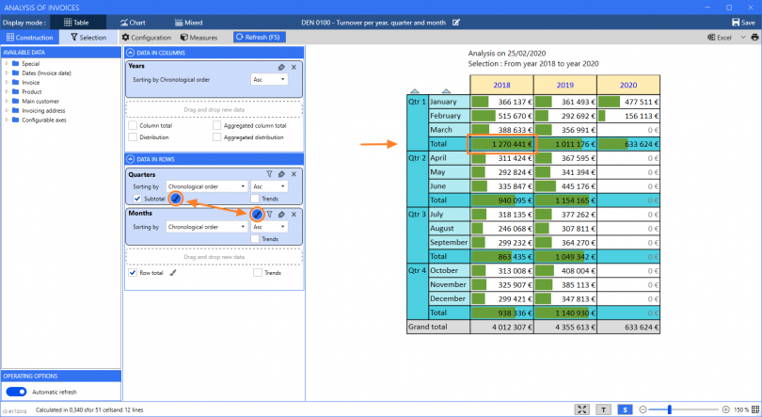Viewport: 762px width, 417px height.
Task: Open the Configuration tab
Action: pyautogui.click(x=146, y=38)
